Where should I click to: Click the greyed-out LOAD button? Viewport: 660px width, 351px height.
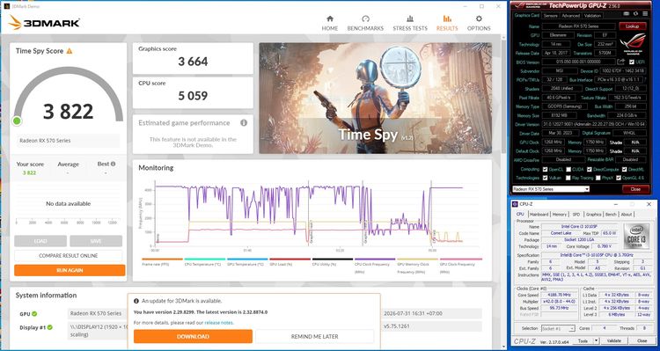click(x=40, y=241)
